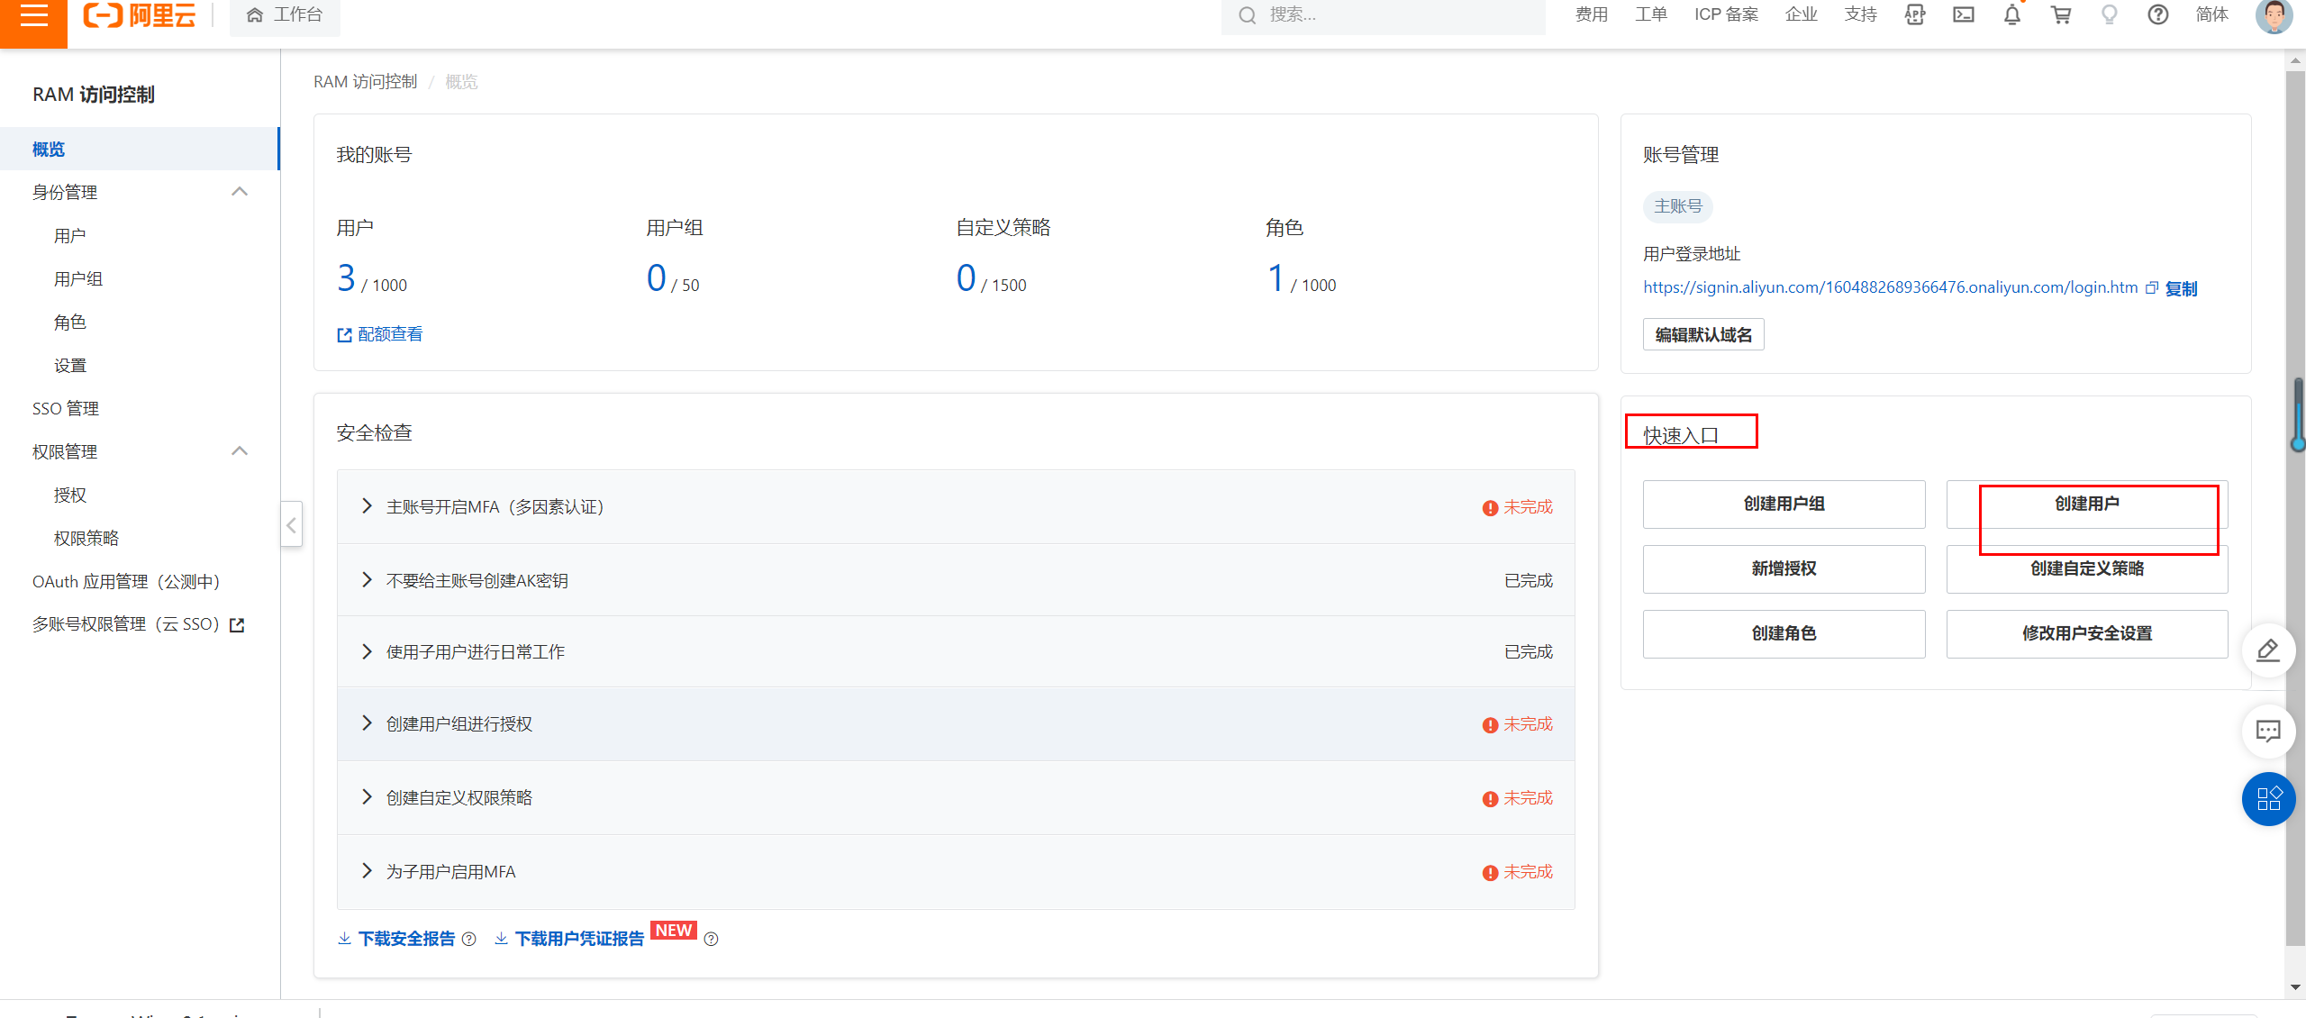Screen dimensions: 2306x1018
Task: Open the API explorer icon in top bar
Action: coord(1915,14)
